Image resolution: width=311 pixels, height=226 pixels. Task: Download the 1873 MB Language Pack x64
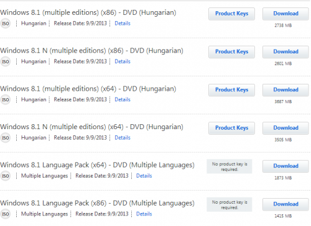click(285, 166)
